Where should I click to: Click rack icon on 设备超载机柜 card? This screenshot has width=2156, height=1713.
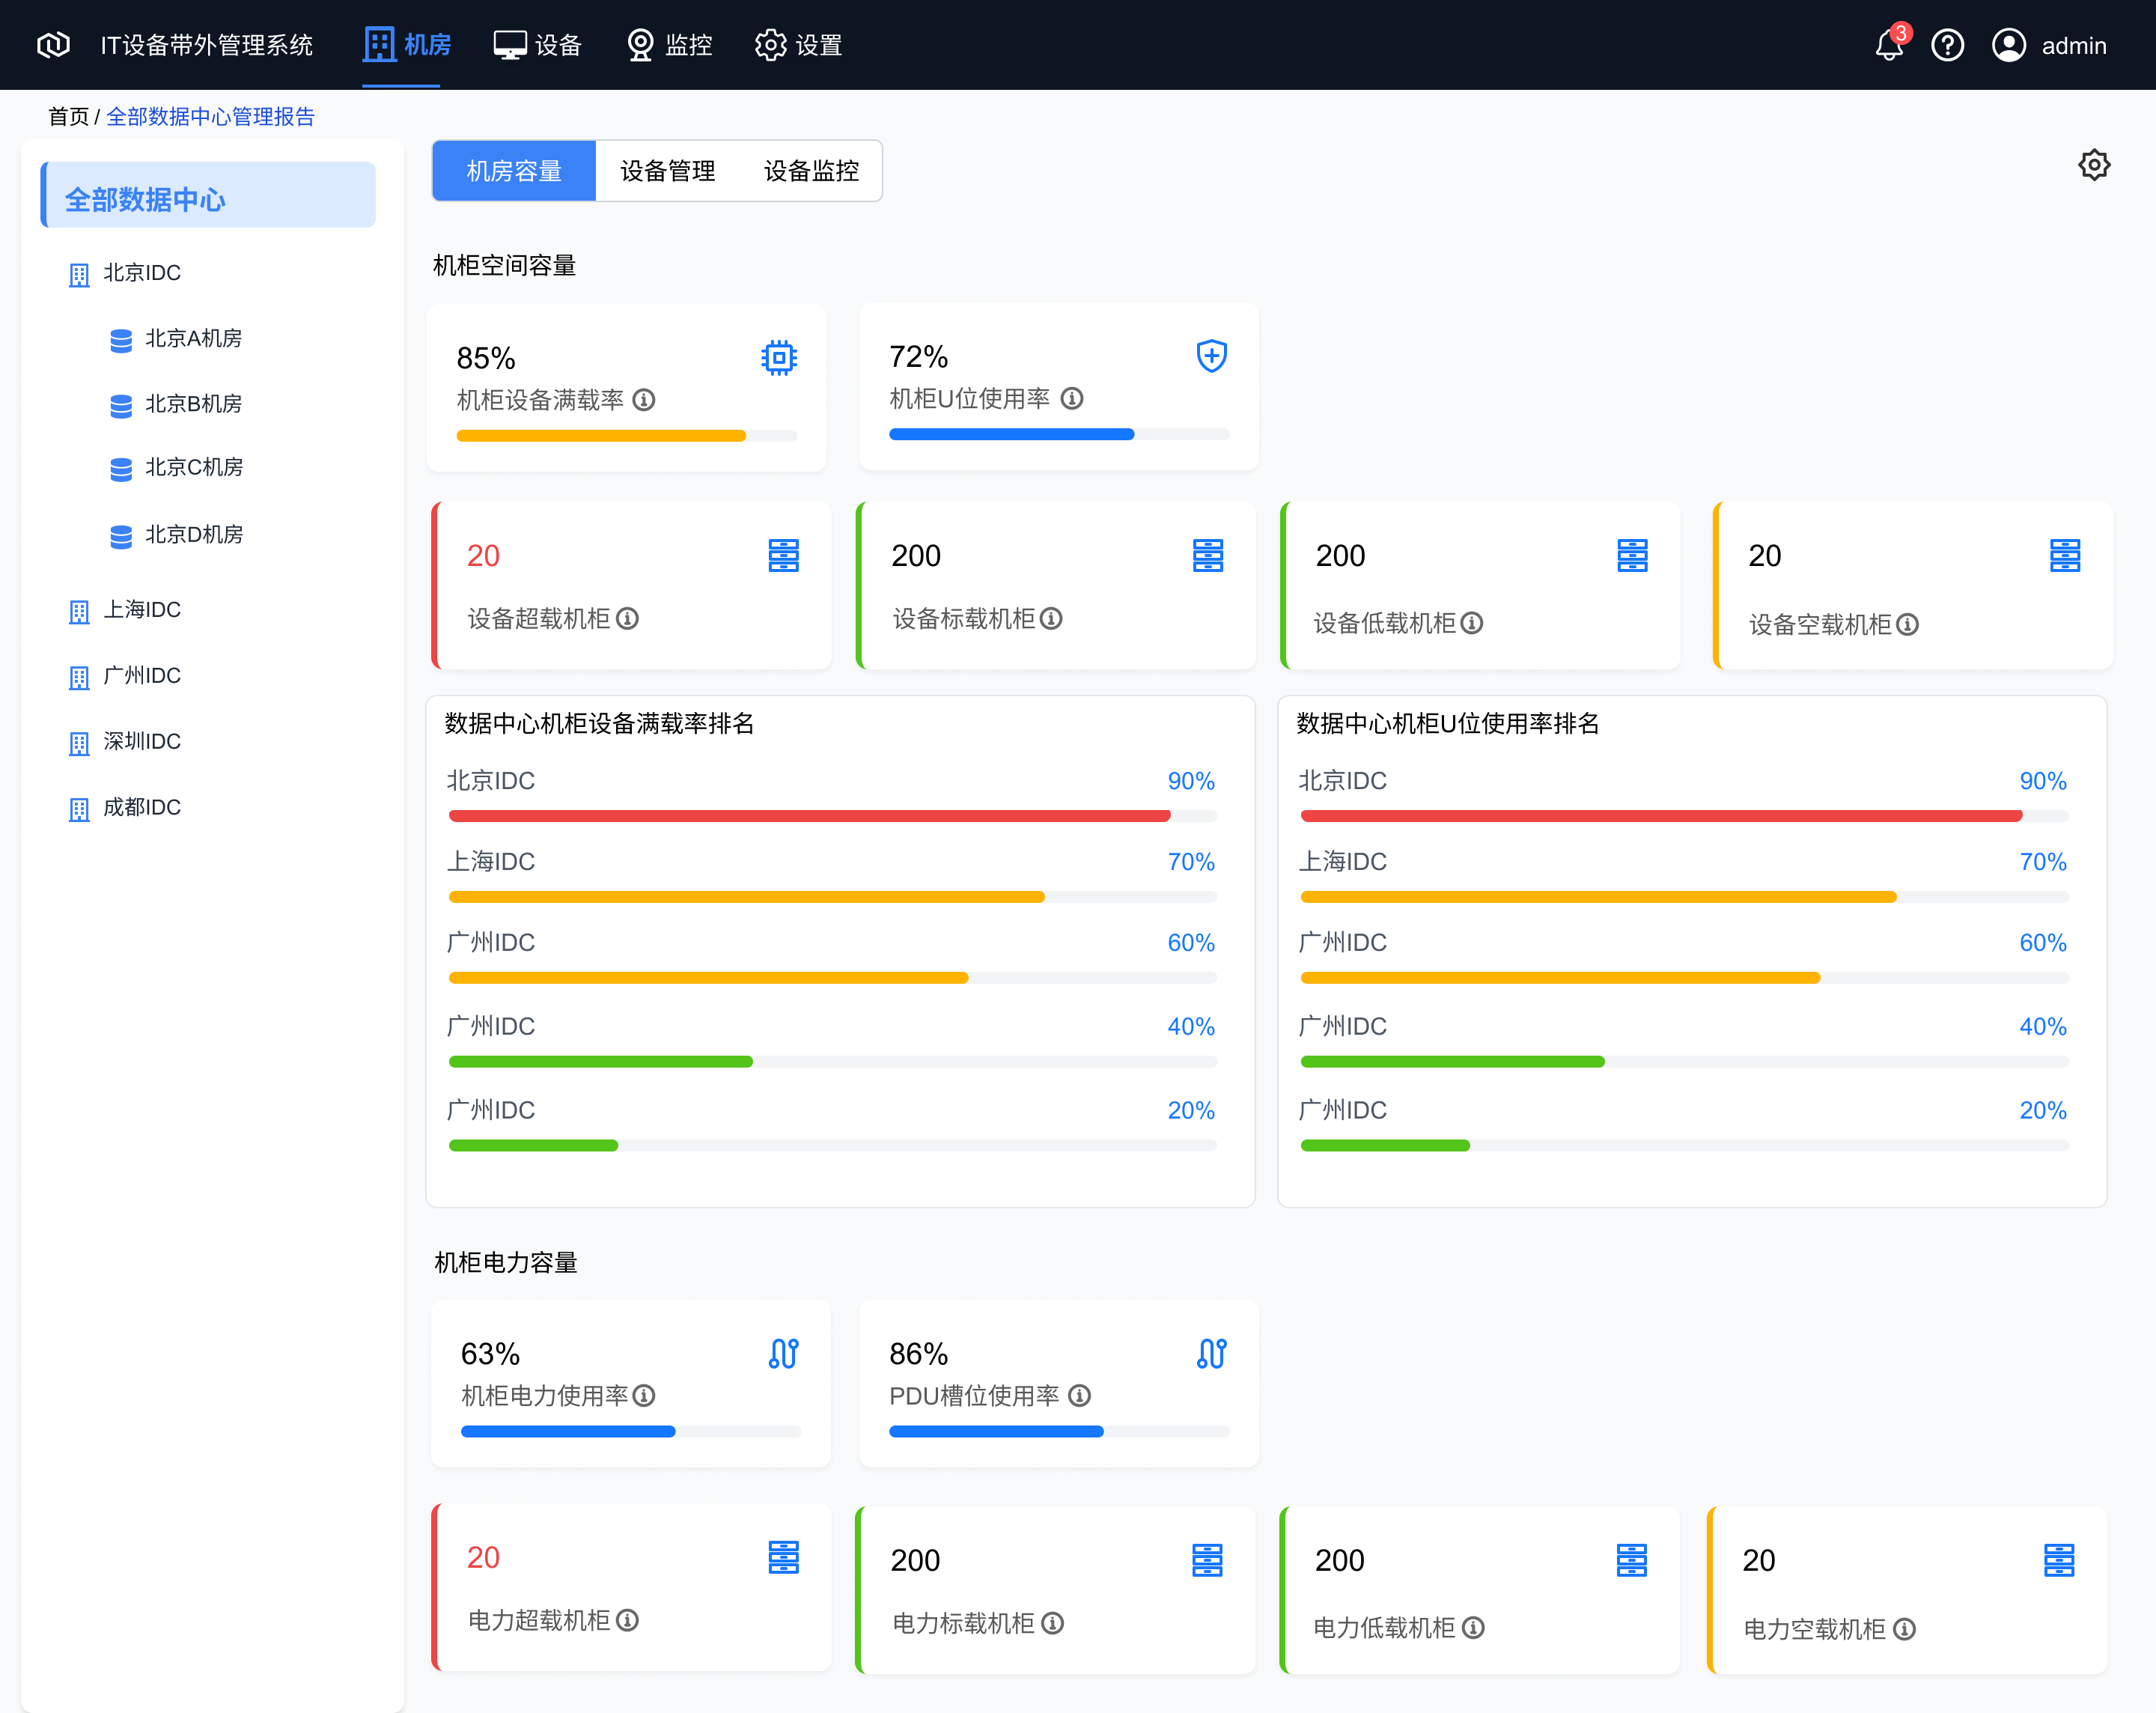tap(783, 555)
